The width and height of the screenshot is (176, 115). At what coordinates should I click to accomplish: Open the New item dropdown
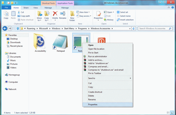pos(83,12)
